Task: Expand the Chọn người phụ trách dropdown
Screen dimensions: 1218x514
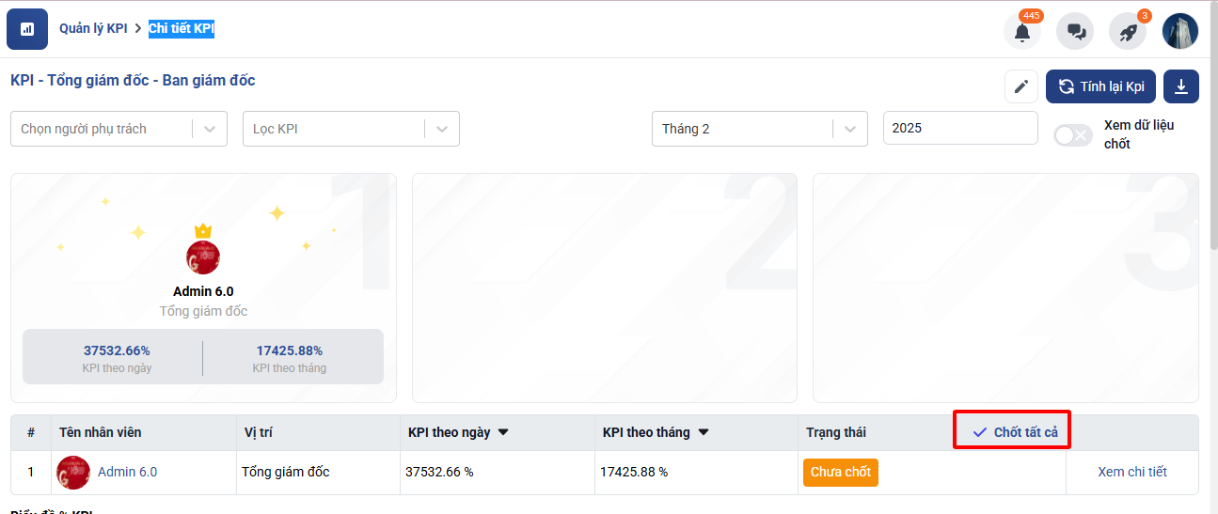Action: 210,129
